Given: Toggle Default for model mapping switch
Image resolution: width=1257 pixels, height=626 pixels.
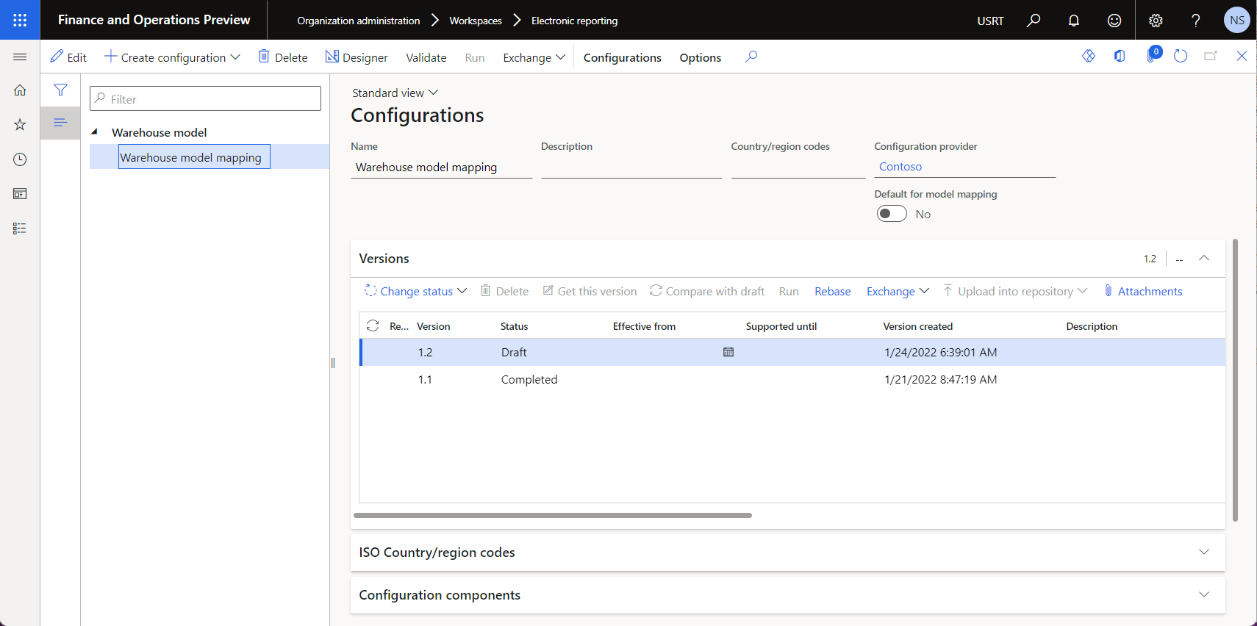Looking at the screenshot, I should point(892,214).
